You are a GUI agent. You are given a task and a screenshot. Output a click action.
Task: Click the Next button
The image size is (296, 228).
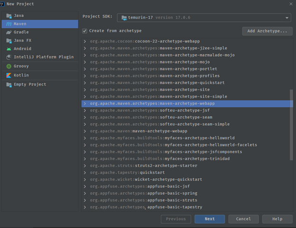click(x=210, y=219)
